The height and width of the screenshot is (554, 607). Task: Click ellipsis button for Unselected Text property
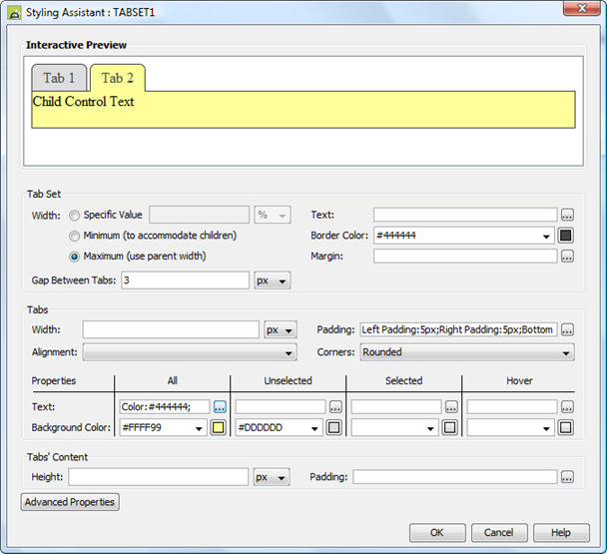pyautogui.click(x=335, y=407)
